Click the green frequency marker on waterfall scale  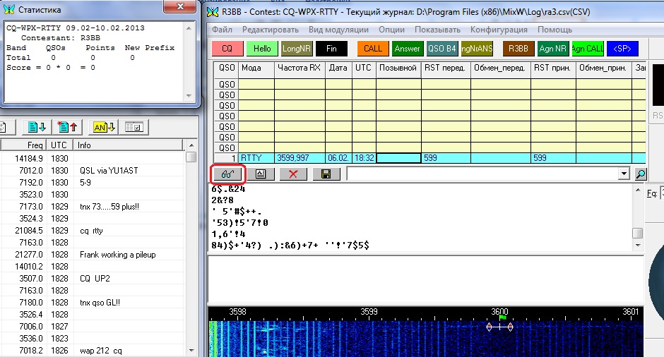(x=502, y=318)
